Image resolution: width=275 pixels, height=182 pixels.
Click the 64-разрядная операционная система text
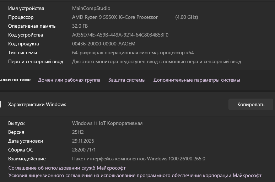click(x=133, y=53)
